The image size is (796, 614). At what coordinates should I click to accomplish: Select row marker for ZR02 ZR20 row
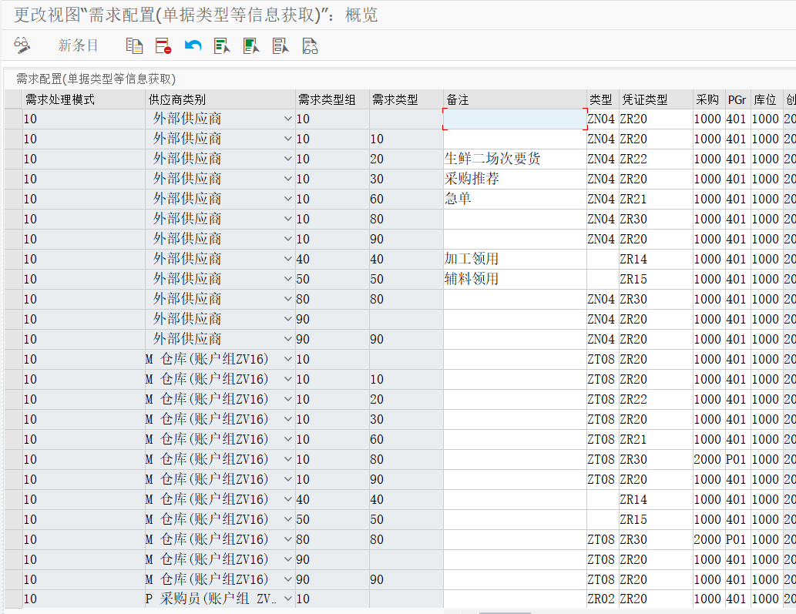(13, 599)
